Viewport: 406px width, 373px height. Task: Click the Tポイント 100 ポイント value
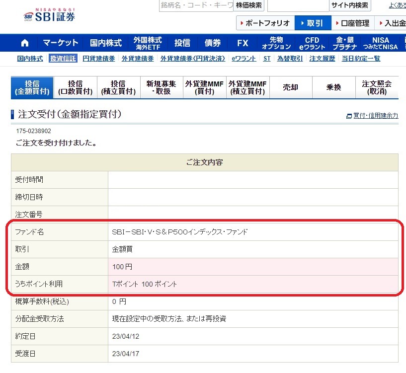click(145, 284)
